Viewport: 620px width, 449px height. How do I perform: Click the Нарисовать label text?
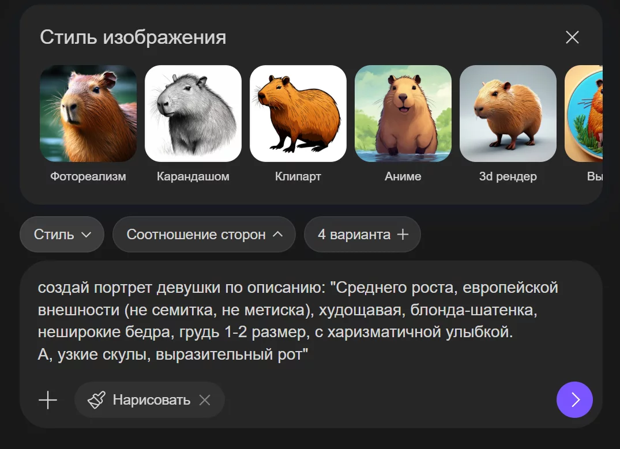pyautogui.click(x=151, y=400)
